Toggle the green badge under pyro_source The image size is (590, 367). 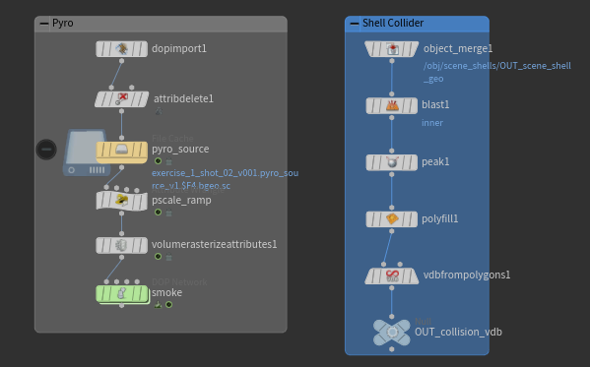[x=158, y=161]
